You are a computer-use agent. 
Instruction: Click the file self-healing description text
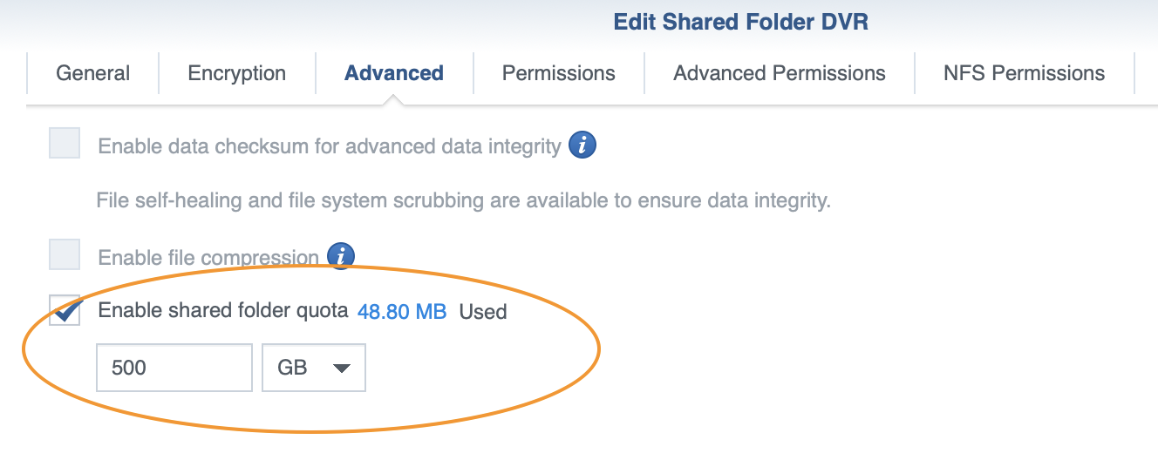tap(463, 201)
